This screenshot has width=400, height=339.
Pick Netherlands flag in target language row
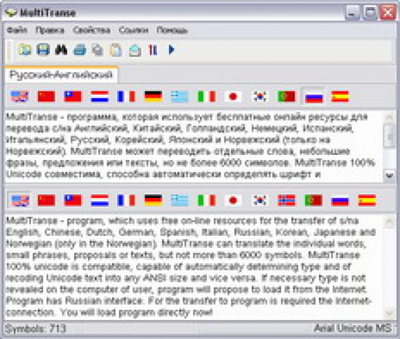click(100, 200)
